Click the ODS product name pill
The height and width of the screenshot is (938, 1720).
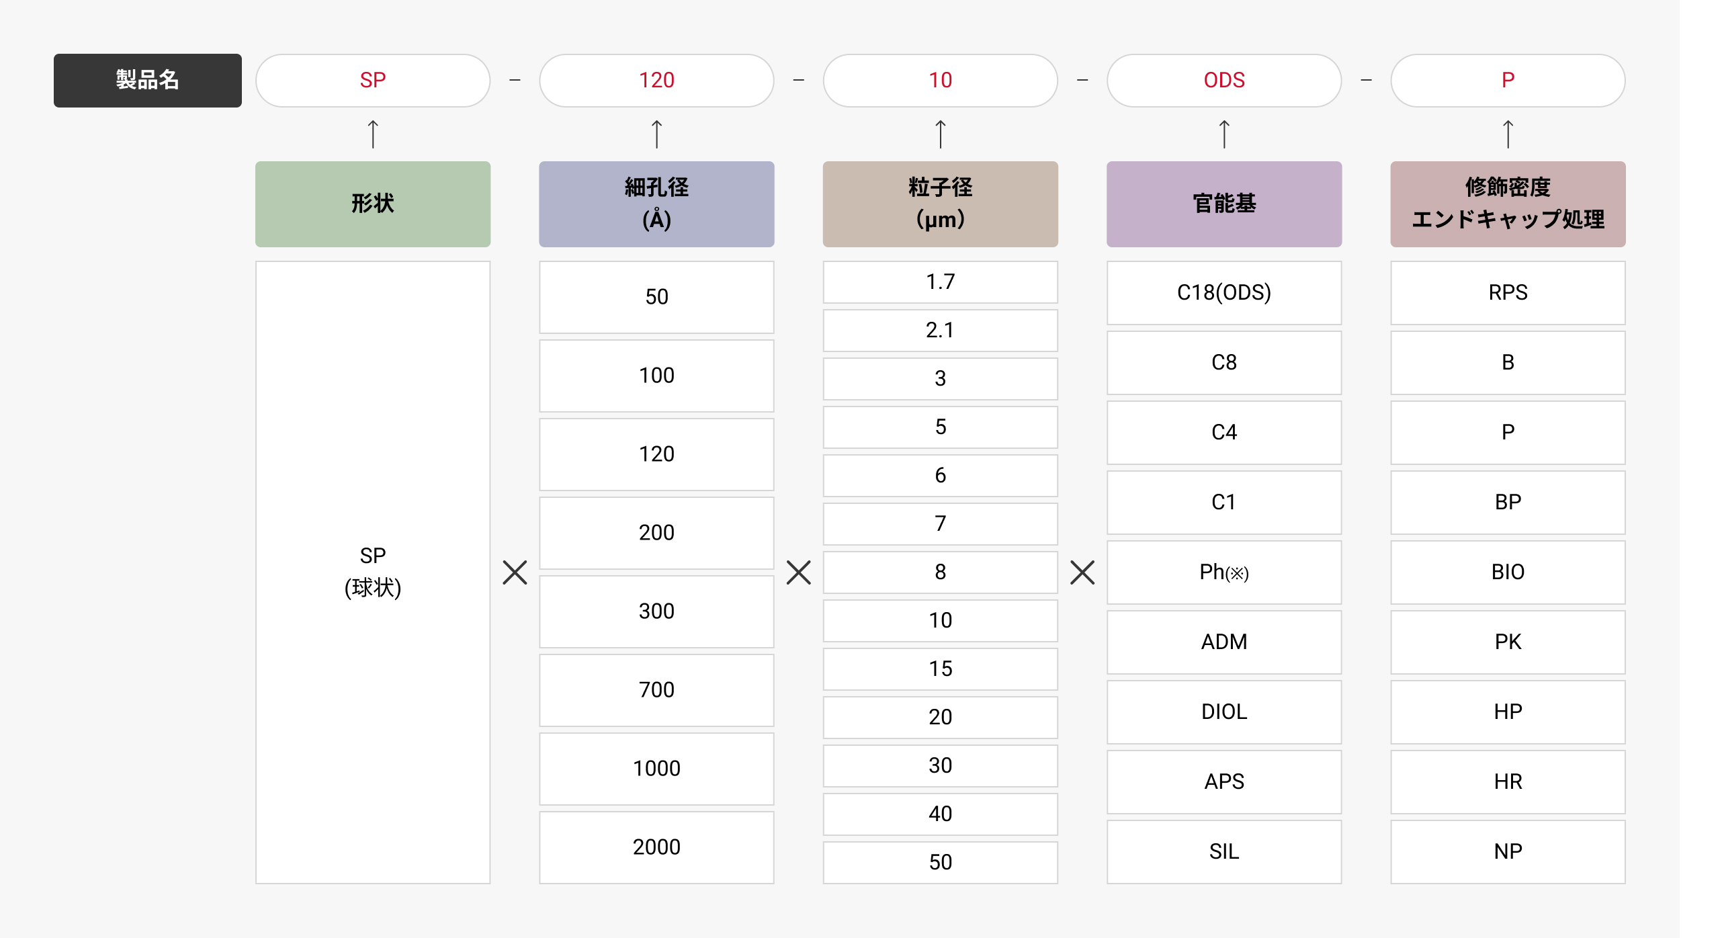(x=1224, y=81)
